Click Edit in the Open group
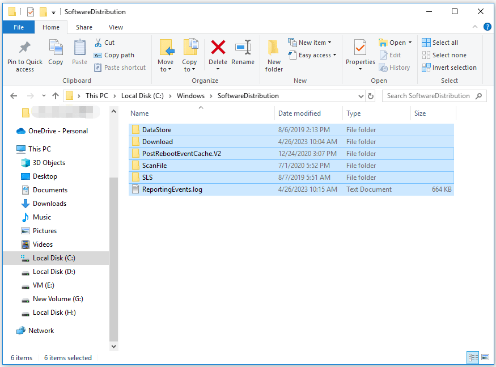496x367 pixels. pyautogui.click(x=391, y=55)
